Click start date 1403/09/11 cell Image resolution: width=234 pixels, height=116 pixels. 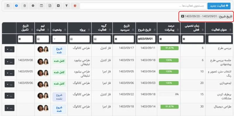point(148,48)
